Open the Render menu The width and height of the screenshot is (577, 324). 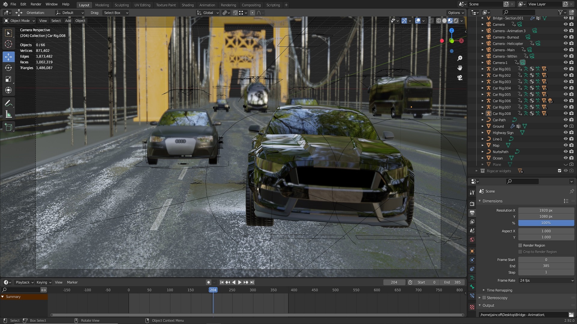[36, 4]
